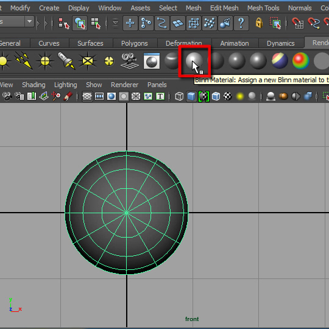329x329 pixels.
Task: Click the 2D pan/zoom panel icon
Action: click(x=56, y=96)
